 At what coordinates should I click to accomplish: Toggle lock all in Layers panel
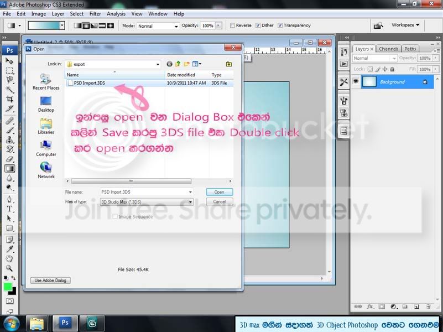392,69
